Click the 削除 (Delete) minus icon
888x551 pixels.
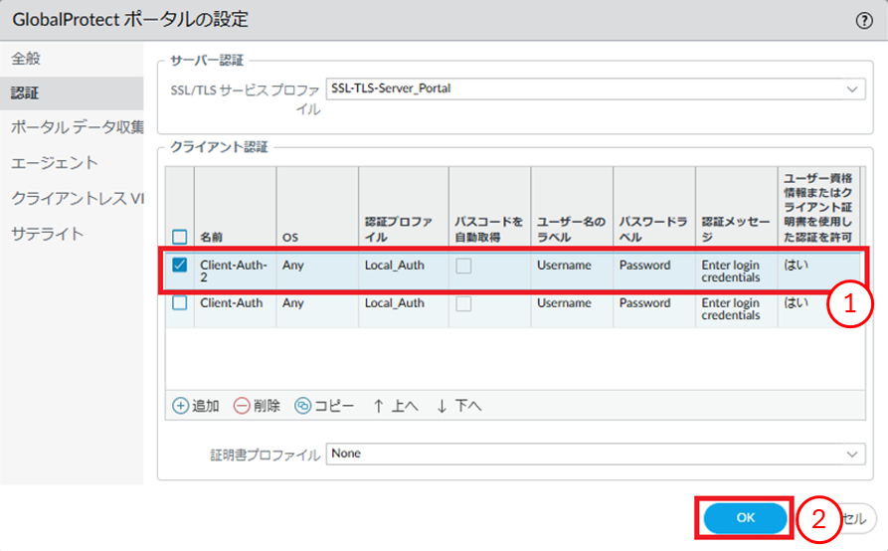(242, 406)
